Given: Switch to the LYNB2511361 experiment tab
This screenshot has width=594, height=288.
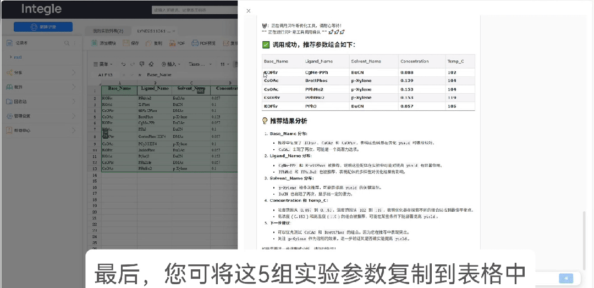Looking at the screenshot, I should coord(154,31).
